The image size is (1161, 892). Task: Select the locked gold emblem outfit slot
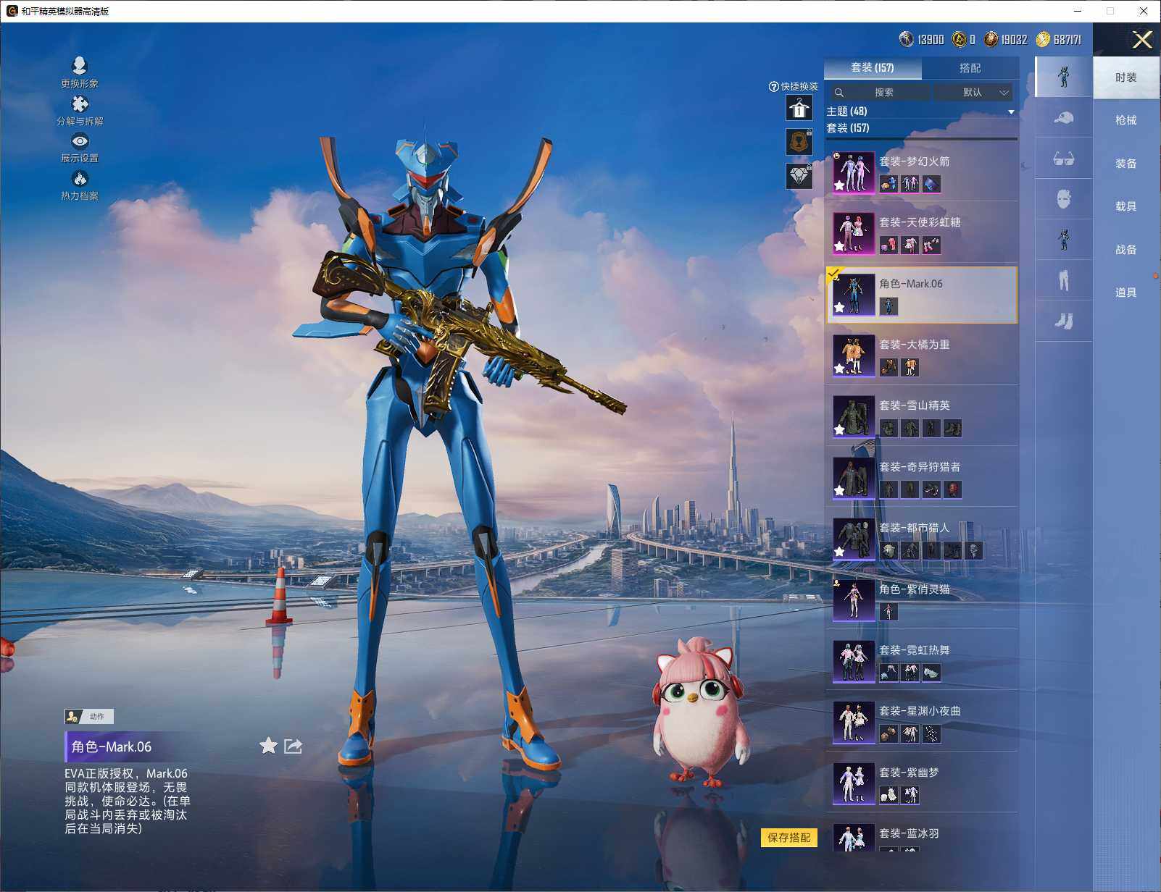pyautogui.click(x=799, y=142)
